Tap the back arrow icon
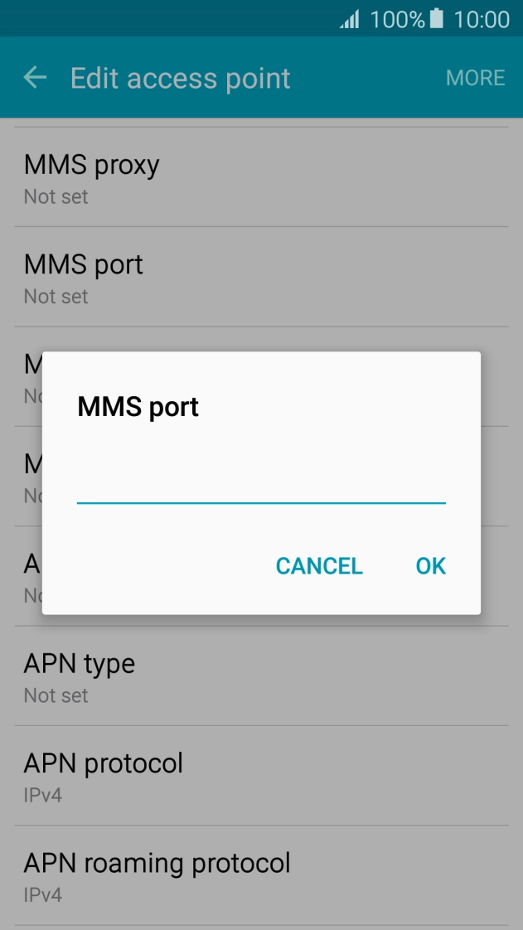Screen dimensions: 523x930 coord(35,78)
